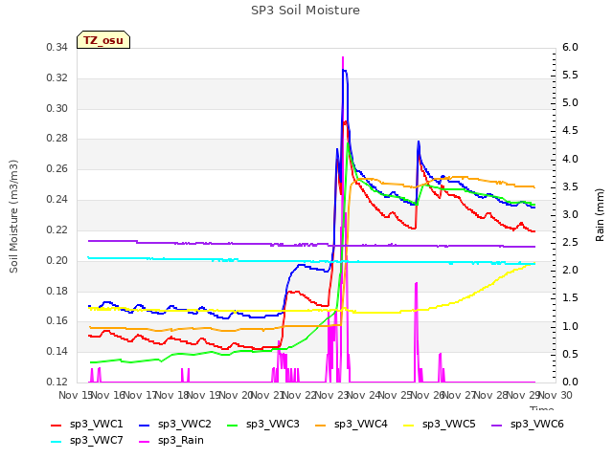Click the SP3 Soil Moisture chart title
Viewport: 613px width, 459px height.
coord(306,11)
